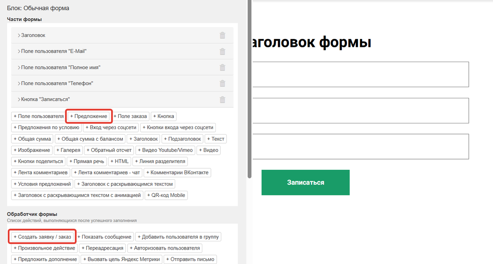Add "Вызвать цель Яндекс Метрики" handler
This screenshot has width=493, height=264.
click(x=122, y=259)
